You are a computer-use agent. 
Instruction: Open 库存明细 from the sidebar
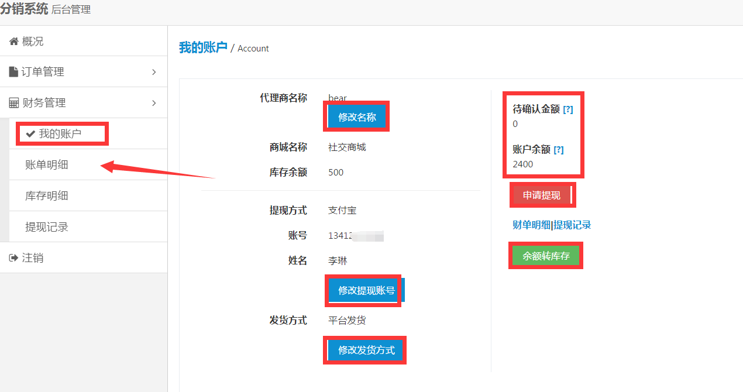coord(47,196)
